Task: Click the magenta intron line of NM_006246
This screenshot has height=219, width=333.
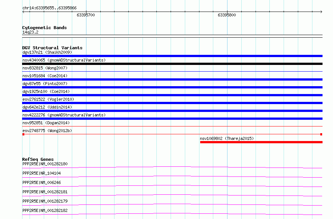Action: 172,186
